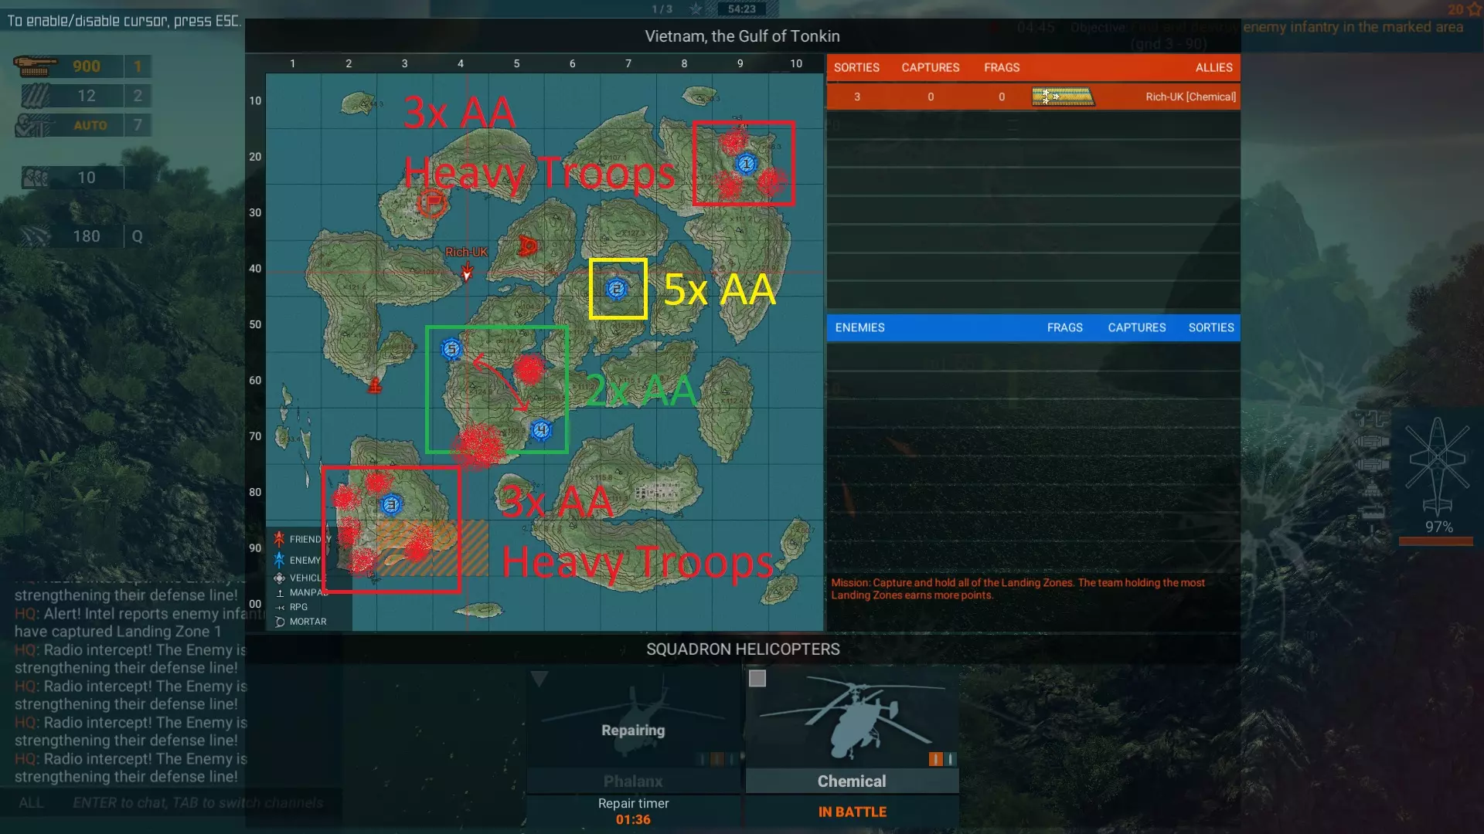
Task: Click the ENEMIES table header
Action: pos(859,327)
